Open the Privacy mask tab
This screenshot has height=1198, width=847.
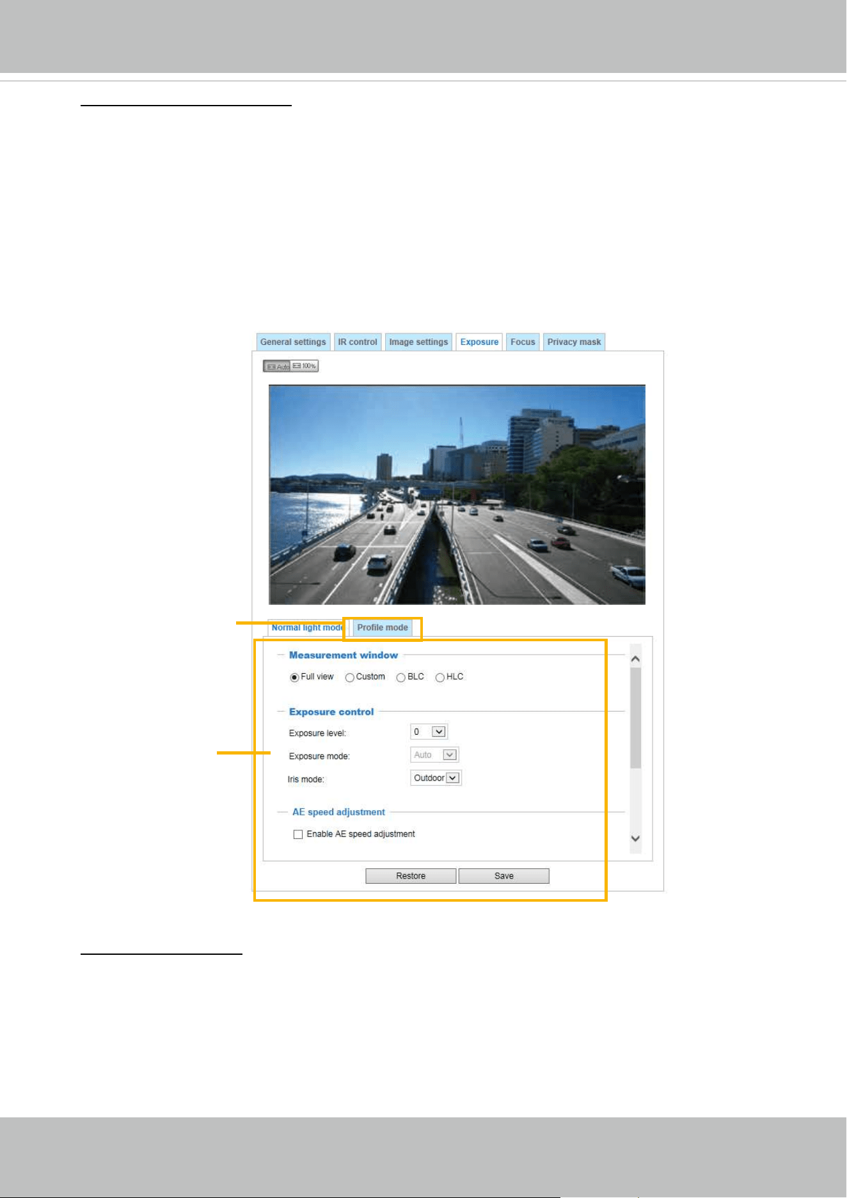pos(574,342)
